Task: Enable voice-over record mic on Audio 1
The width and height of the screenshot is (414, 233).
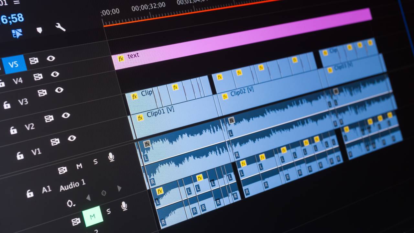Action: click(111, 157)
